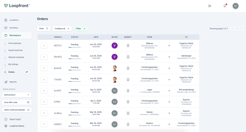Open the notifications bell

[225, 6]
